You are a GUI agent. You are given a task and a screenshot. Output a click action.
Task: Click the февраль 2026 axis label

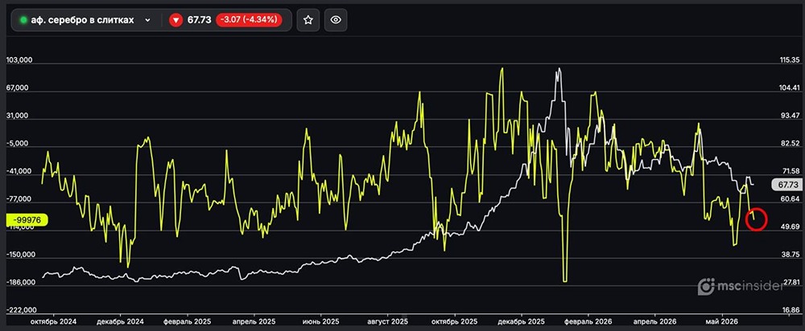tap(588, 322)
